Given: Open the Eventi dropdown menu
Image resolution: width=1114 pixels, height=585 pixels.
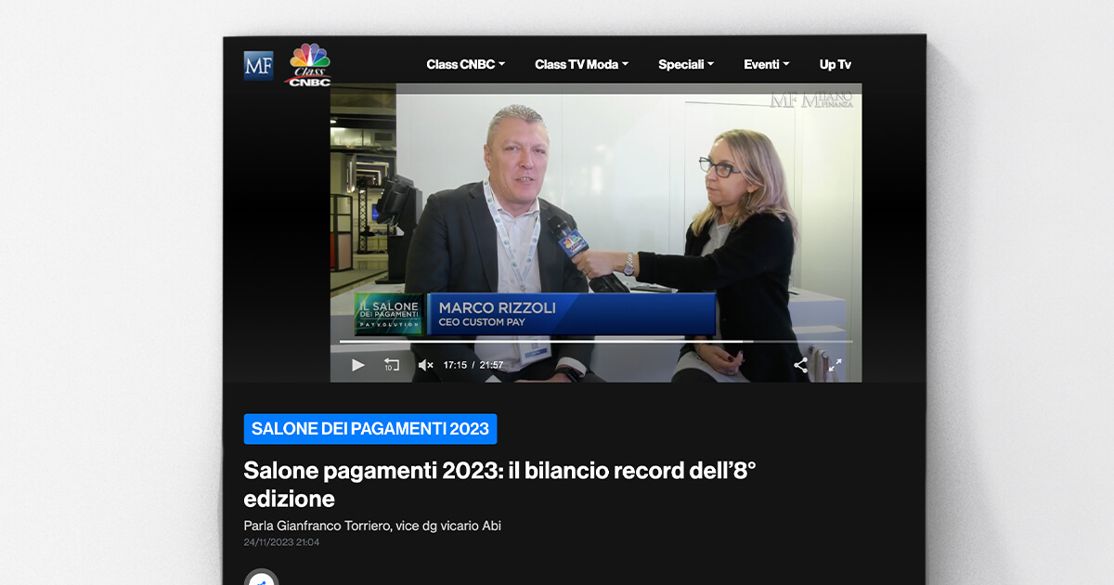Looking at the screenshot, I should coord(766,64).
